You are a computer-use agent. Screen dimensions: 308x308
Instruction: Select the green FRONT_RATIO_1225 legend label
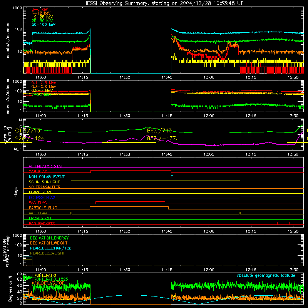tap(50, 280)
